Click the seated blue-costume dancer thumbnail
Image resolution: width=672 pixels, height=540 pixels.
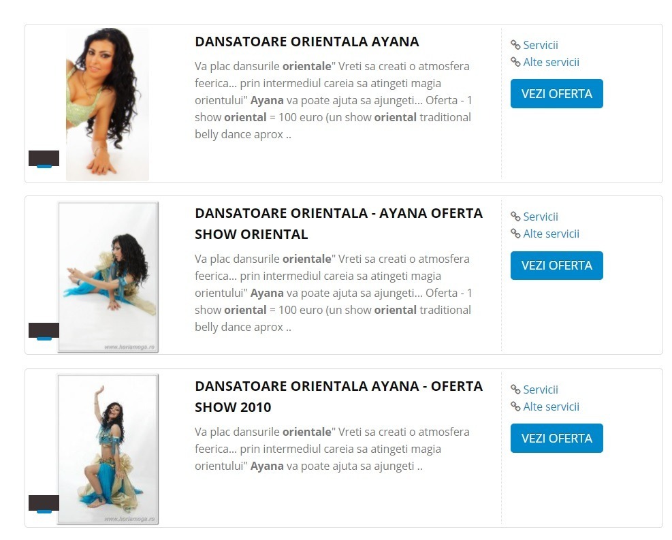[x=108, y=277]
